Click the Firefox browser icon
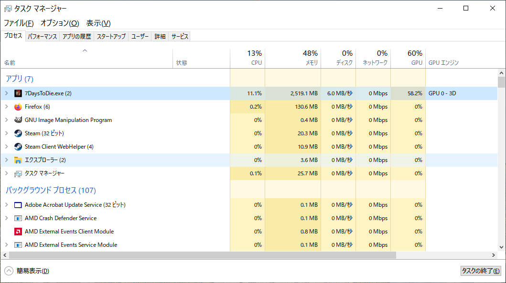This screenshot has height=283, width=506. 18,107
